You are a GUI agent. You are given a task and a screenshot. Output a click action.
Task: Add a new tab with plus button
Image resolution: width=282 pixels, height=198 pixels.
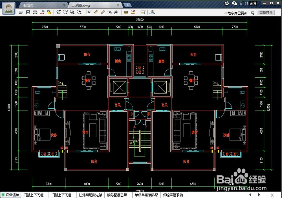(x=127, y=5)
